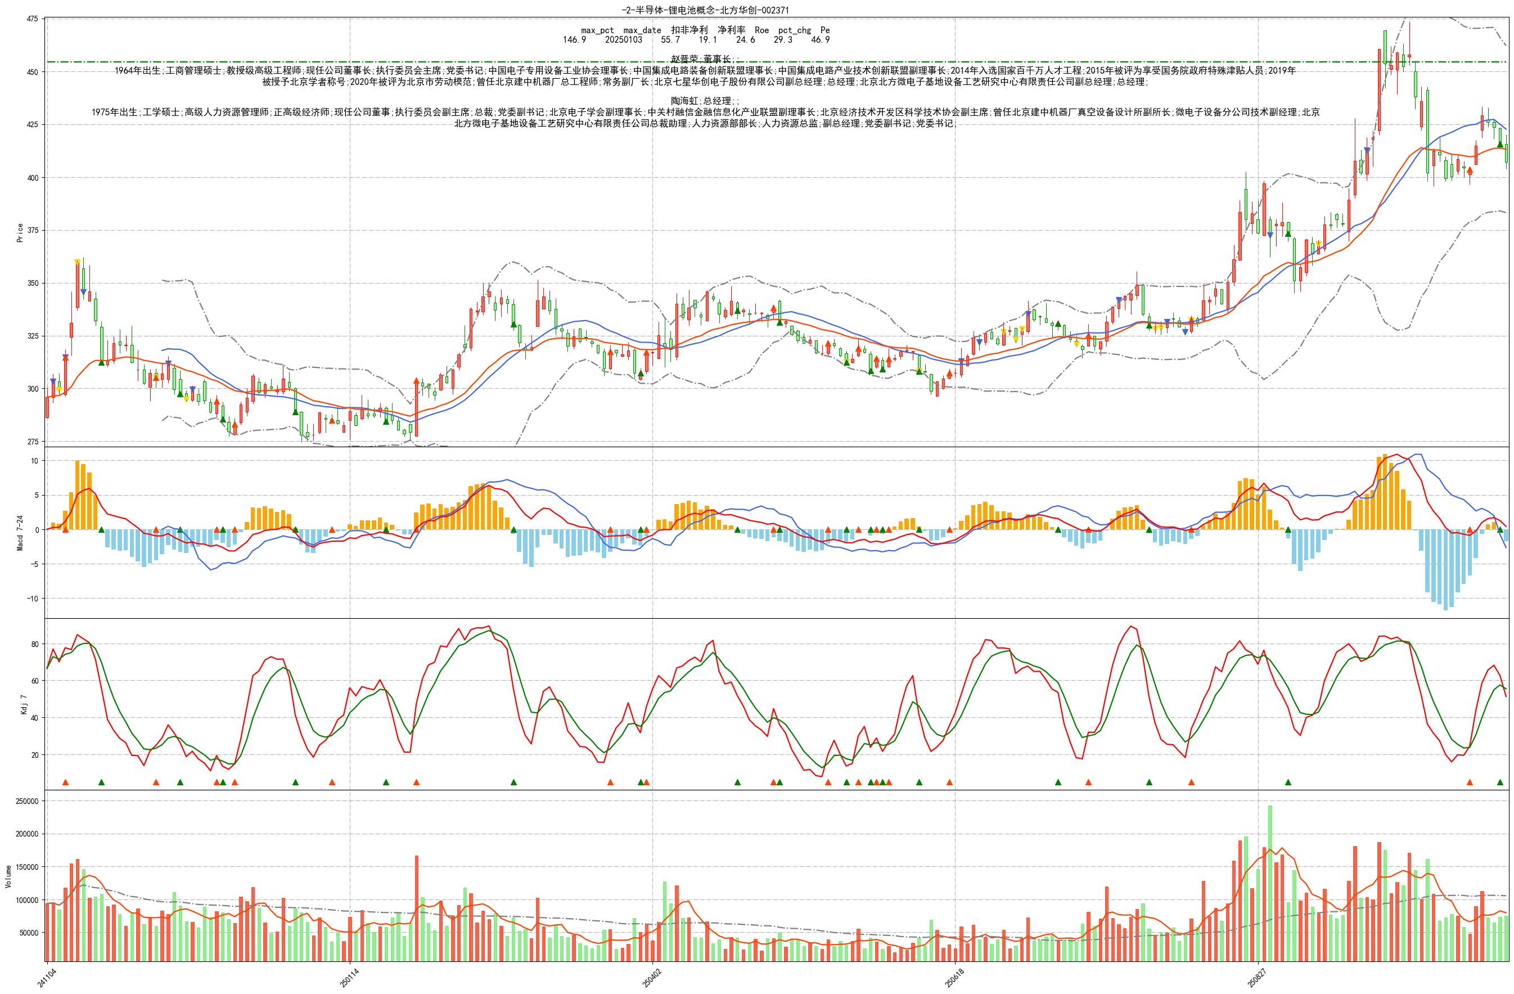The height and width of the screenshot is (994, 1514).
Task: Click the 赵晋荣:董事长 heading text
Action: pyautogui.click(x=704, y=59)
